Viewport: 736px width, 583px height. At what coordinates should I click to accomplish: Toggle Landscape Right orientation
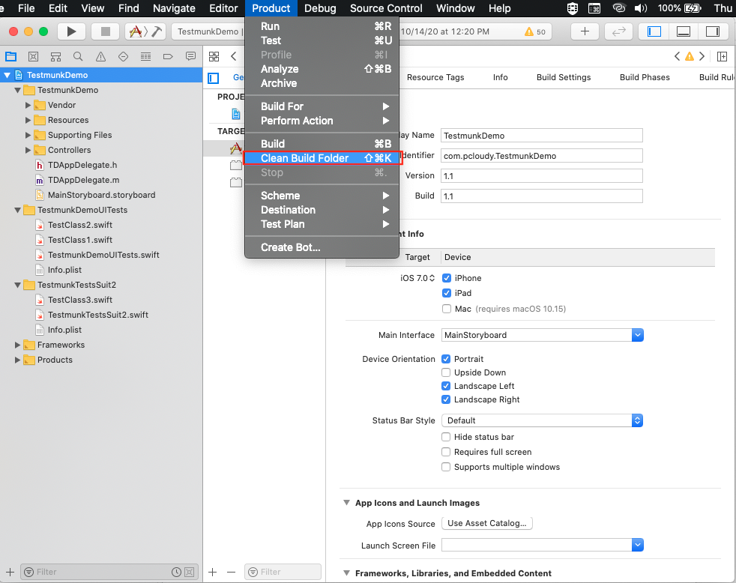click(447, 399)
